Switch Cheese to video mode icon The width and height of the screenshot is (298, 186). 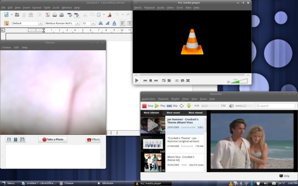[15, 139]
